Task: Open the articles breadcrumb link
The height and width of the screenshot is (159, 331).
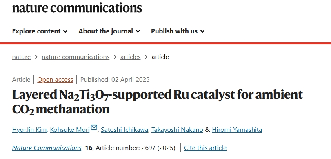Action: 131,57
